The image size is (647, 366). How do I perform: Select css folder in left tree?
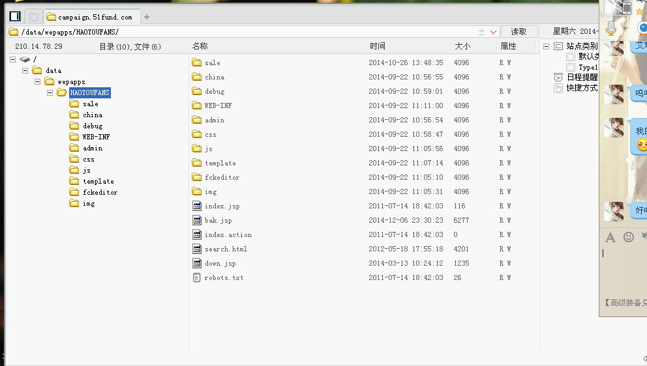coord(89,159)
